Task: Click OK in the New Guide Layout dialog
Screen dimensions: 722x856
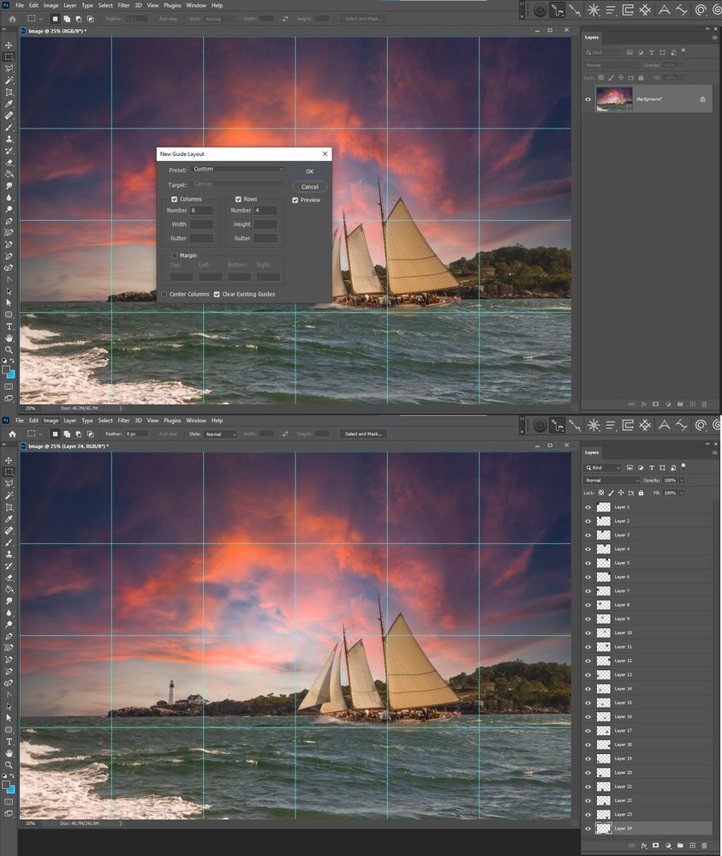Action: [309, 171]
